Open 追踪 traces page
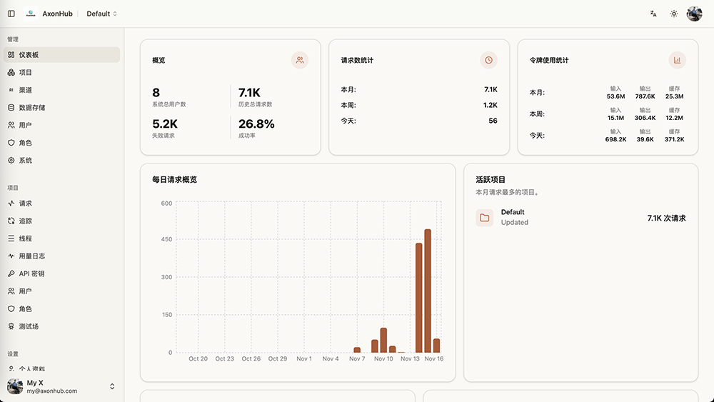Viewport: 714px width, 402px height. [25, 221]
